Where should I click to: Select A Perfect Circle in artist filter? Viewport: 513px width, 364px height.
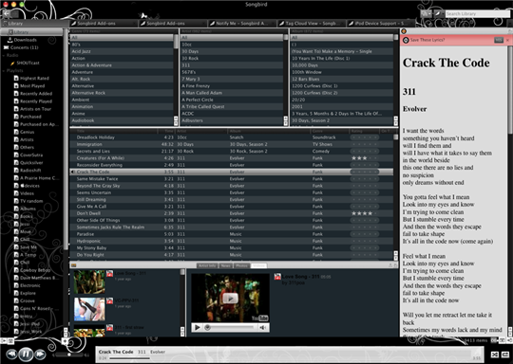pyautogui.click(x=232, y=100)
